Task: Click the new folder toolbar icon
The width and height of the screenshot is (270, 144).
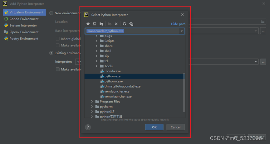Action: point(110,24)
